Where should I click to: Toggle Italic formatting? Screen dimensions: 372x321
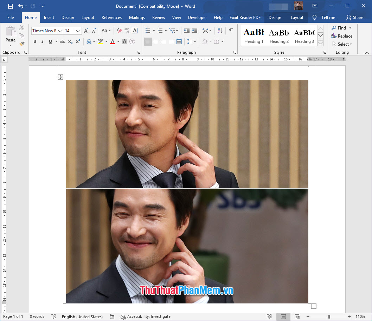pos(43,41)
